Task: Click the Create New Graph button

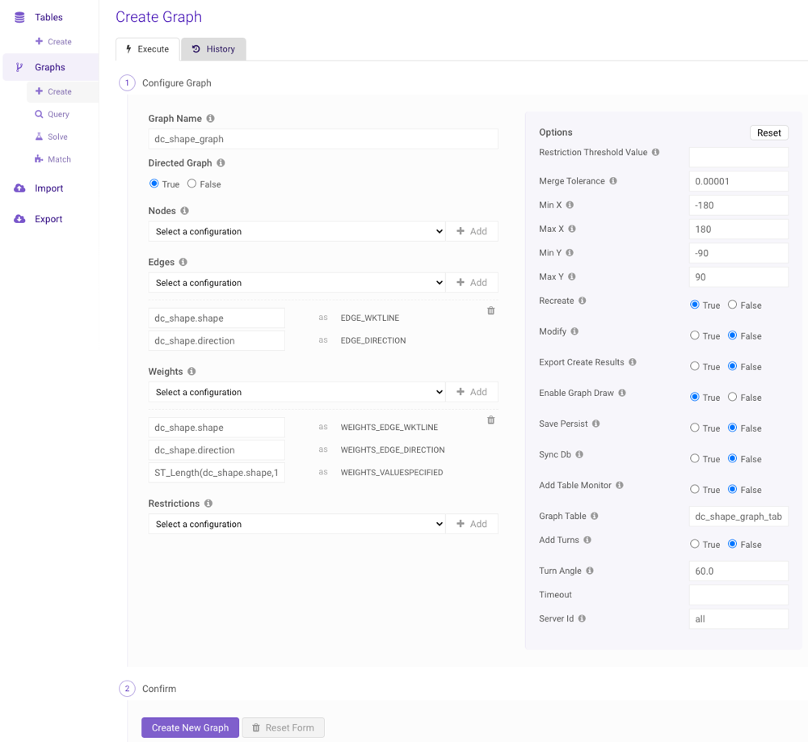Action: click(190, 727)
